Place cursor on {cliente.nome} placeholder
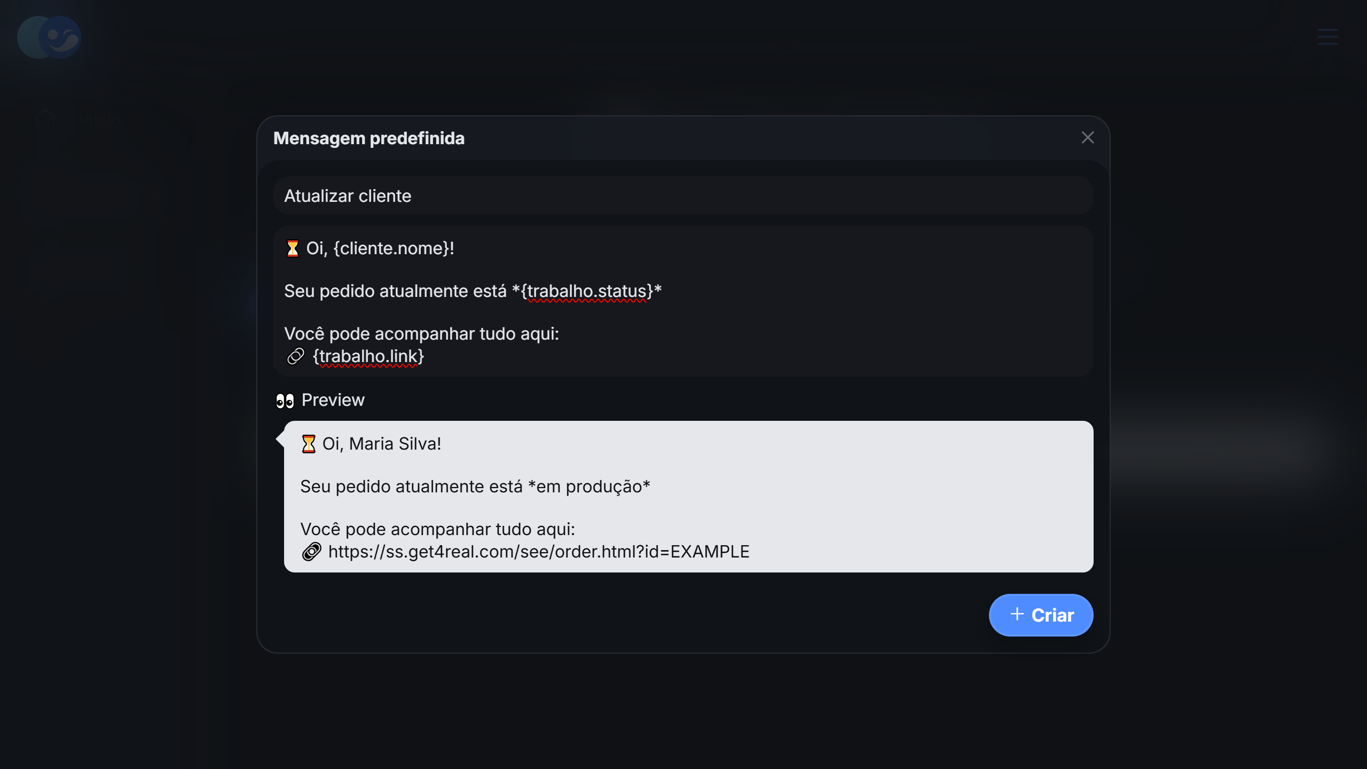 393,249
